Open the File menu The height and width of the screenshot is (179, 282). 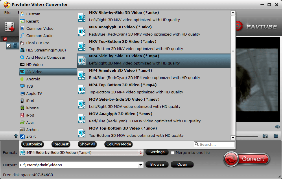[x=7, y=13]
